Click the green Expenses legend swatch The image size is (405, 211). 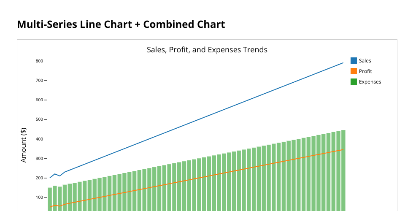coord(354,82)
